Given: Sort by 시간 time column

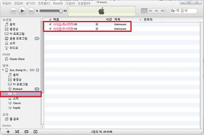Looking at the screenshot, I should point(109,19).
